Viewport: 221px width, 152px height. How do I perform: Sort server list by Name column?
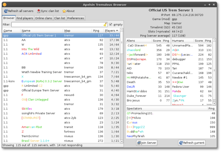(42, 31)
